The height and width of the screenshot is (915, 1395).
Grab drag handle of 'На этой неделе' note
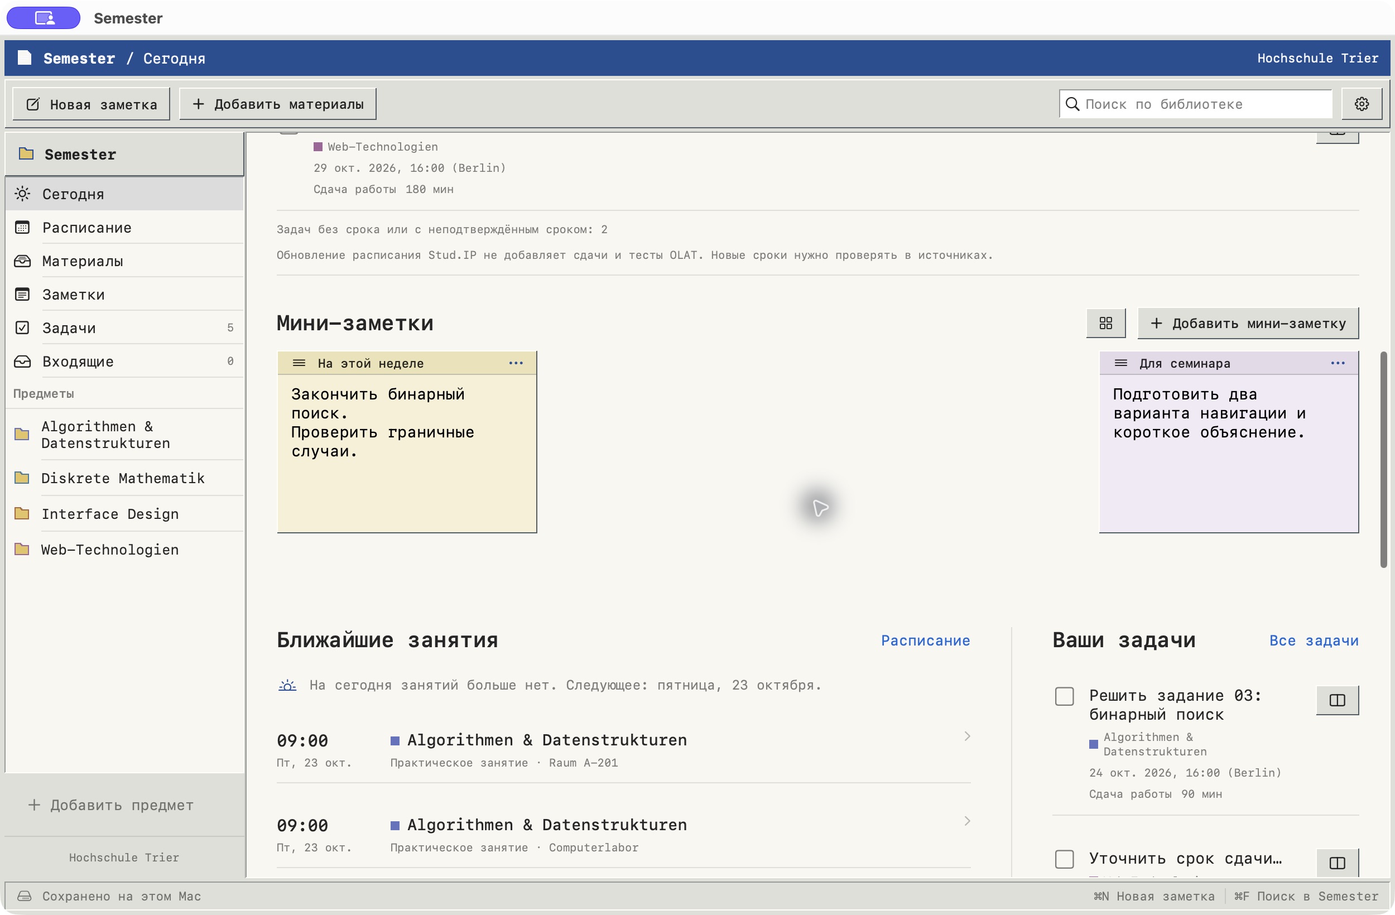[299, 363]
